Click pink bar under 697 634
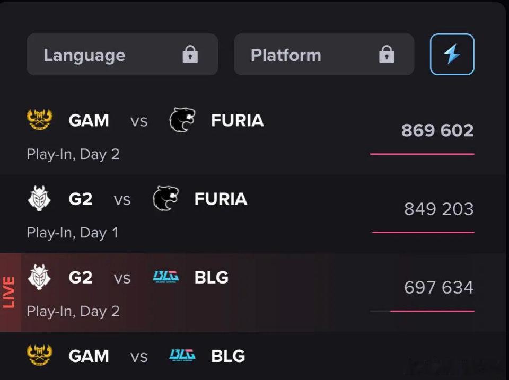This screenshot has height=380, width=509. click(x=432, y=311)
